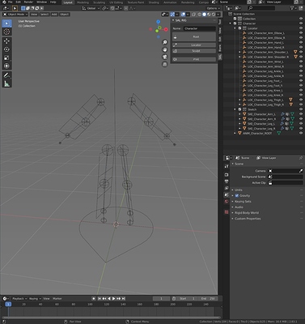Select the Annotate tool
305x324 pixels.
pyautogui.click(x=6, y=75)
